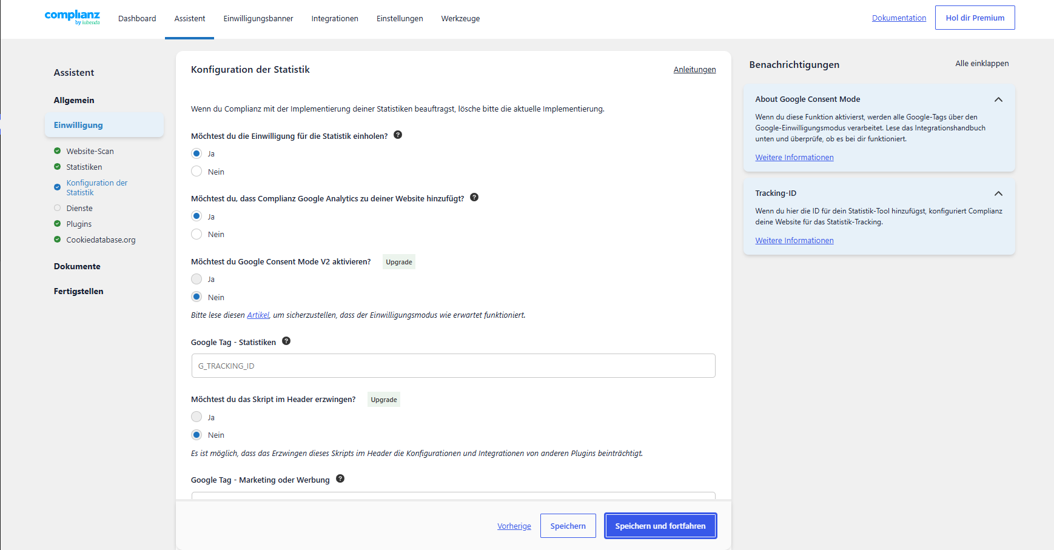Choose Nein for adding Google Analytics
The height and width of the screenshot is (550, 1054).
tap(196, 234)
